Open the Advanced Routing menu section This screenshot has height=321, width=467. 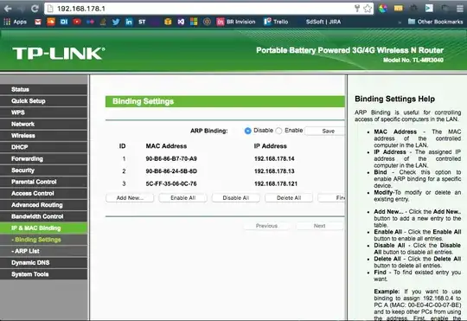(44, 205)
